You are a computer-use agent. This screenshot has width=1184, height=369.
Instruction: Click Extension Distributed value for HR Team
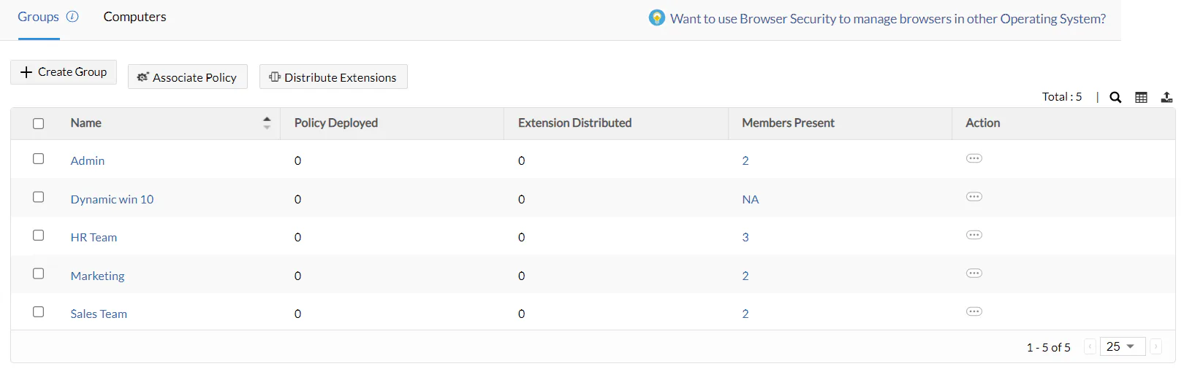pyautogui.click(x=521, y=237)
